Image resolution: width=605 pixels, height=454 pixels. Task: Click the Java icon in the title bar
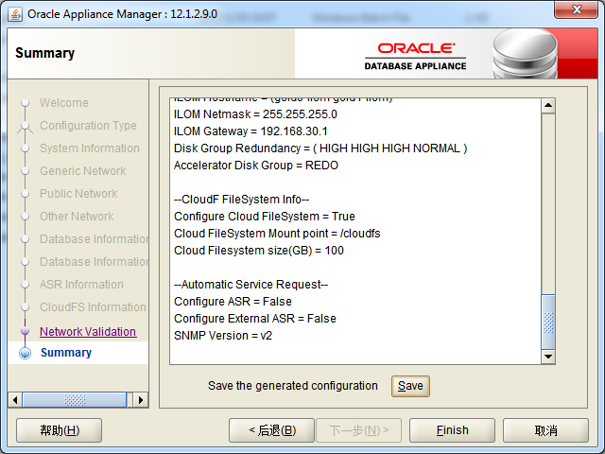tap(15, 15)
